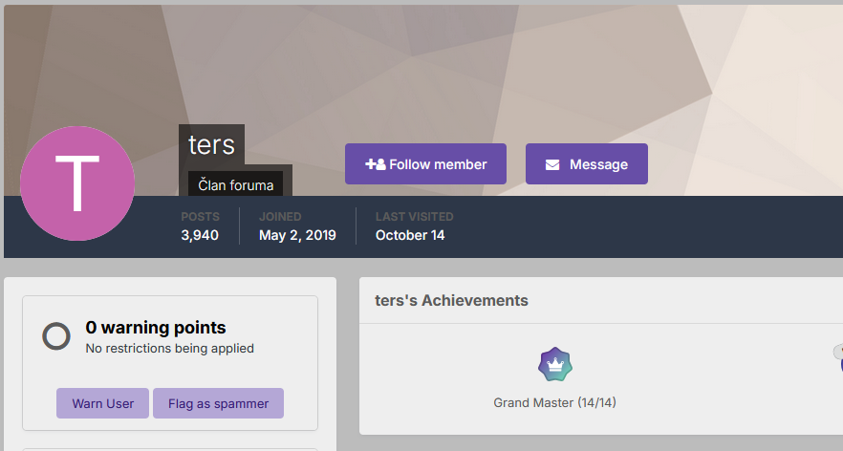Viewport: 843px width, 451px height.
Task: Click the warning points circle icon
Action: pyautogui.click(x=56, y=336)
